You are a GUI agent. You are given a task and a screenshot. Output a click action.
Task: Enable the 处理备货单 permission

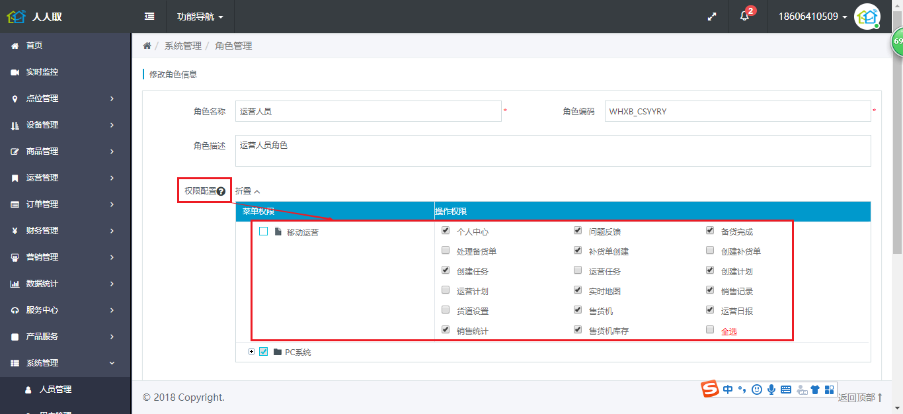click(x=446, y=251)
